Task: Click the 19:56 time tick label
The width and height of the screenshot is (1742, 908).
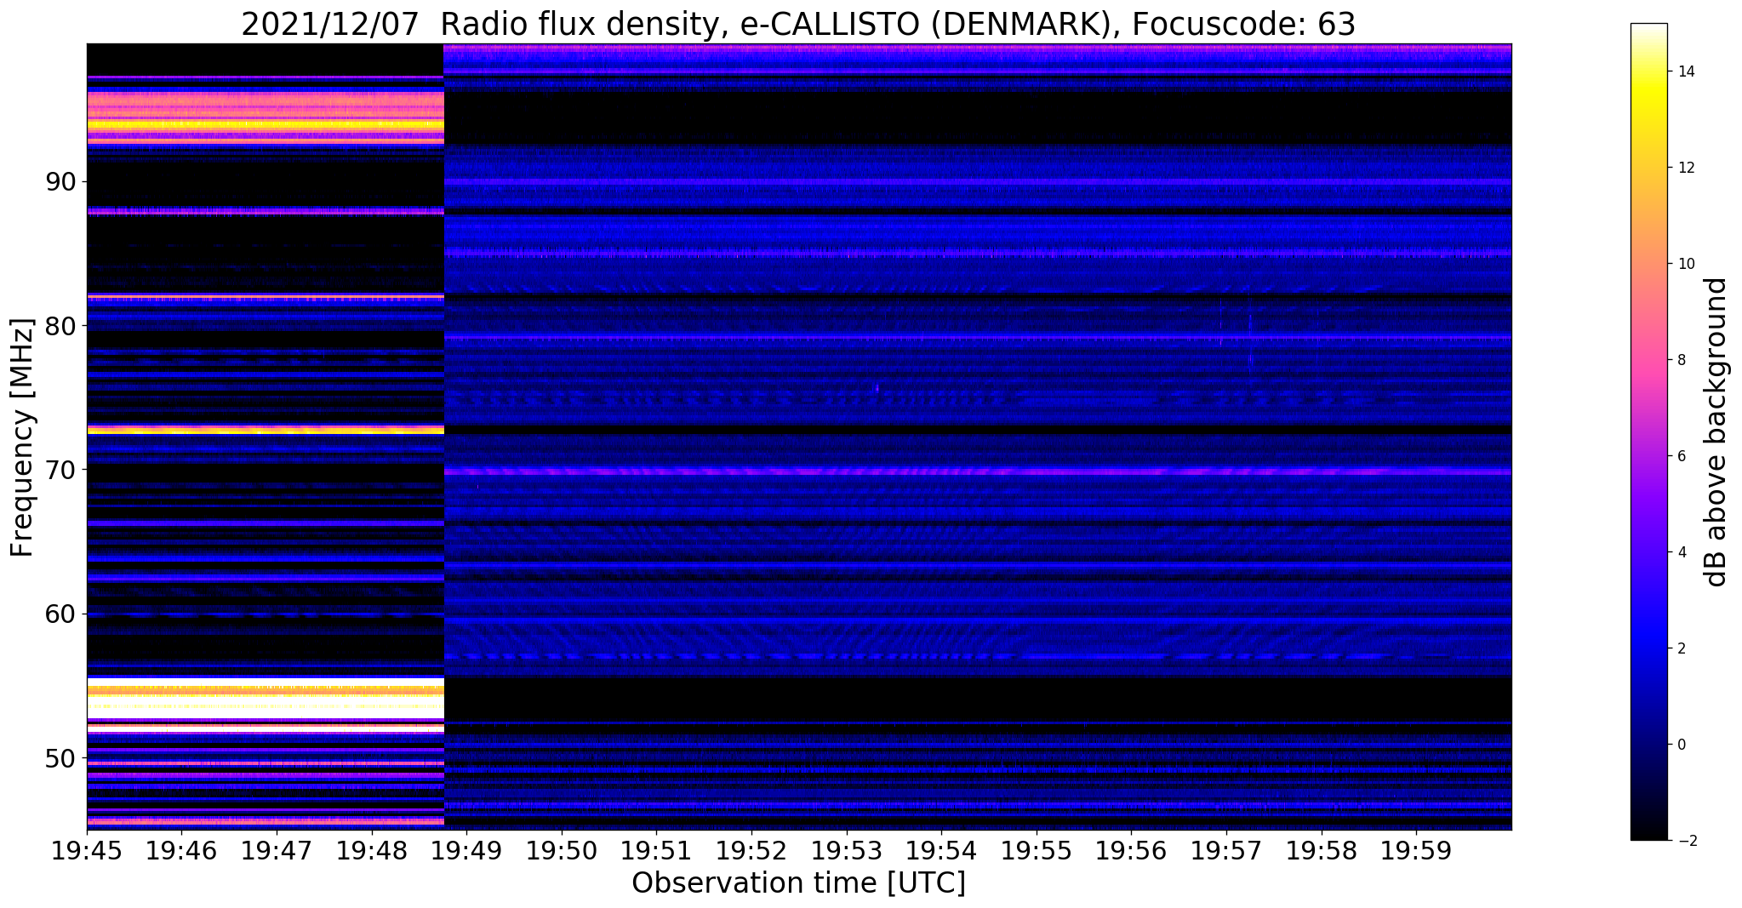Action: pyautogui.click(x=1131, y=850)
